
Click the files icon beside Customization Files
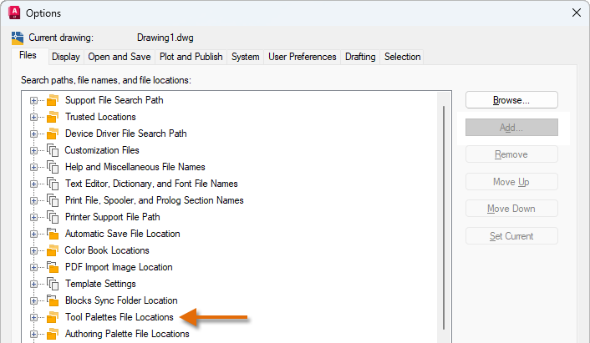(x=53, y=150)
